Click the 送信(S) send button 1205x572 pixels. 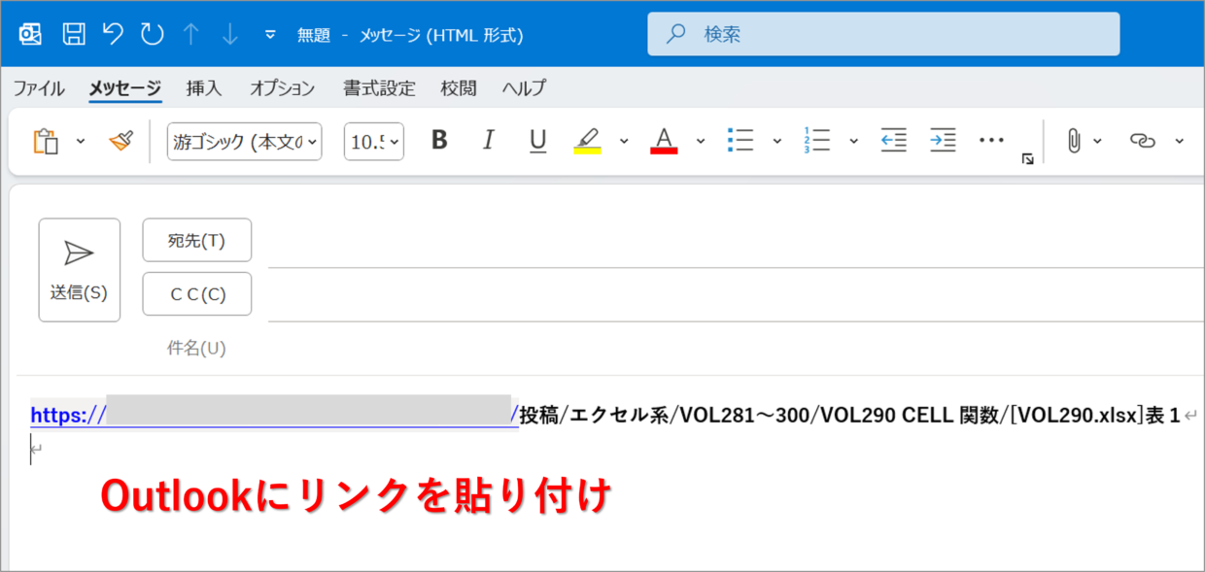pyautogui.click(x=80, y=270)
